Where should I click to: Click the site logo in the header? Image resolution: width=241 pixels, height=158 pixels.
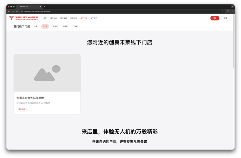point(23,18)
